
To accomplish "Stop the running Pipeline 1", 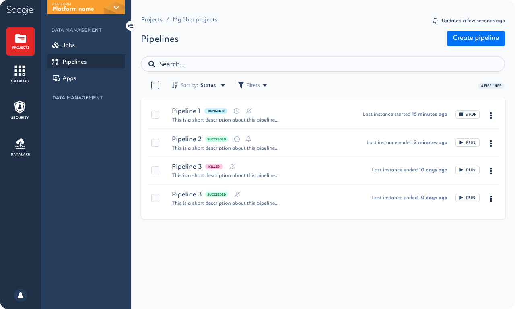I will (x=468, y=115).
